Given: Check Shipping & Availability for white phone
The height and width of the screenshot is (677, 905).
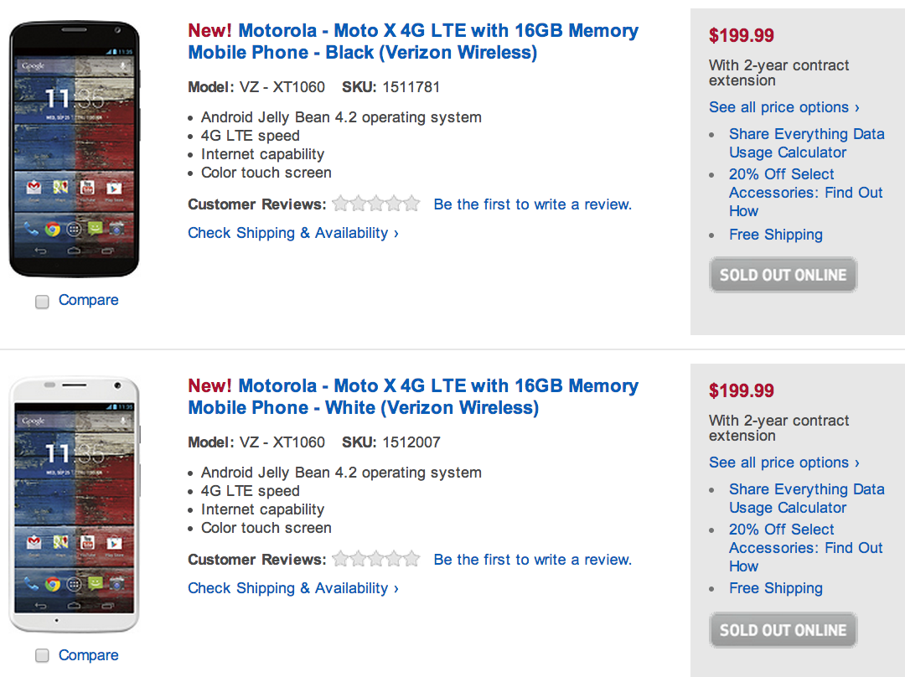Looking at the screenshot, I should pos(292,588).
